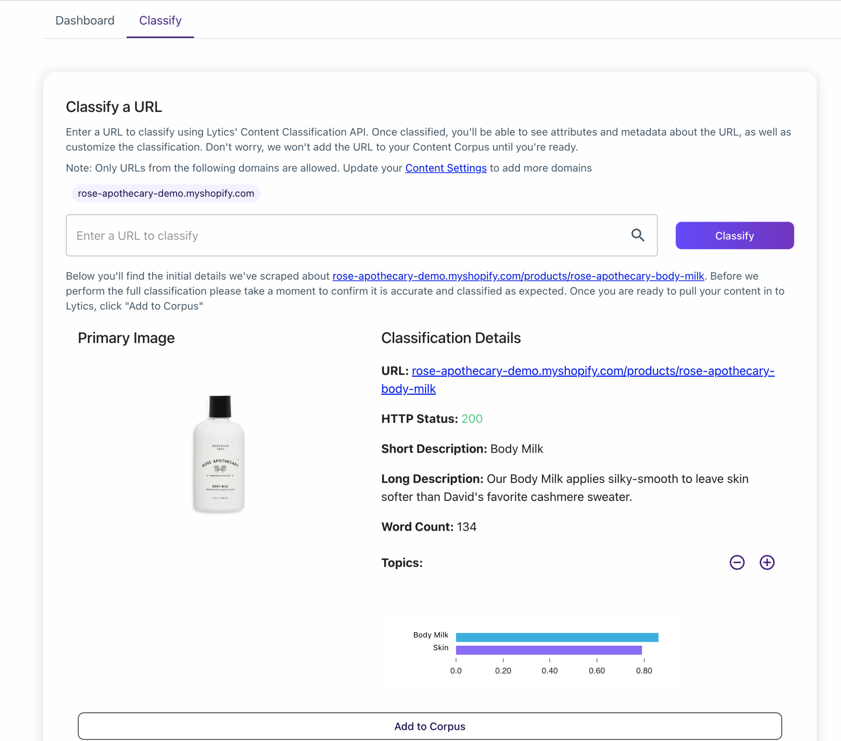Click the Skin label in topics chart
Screen dimensions: 841x741
coord(440,647)
